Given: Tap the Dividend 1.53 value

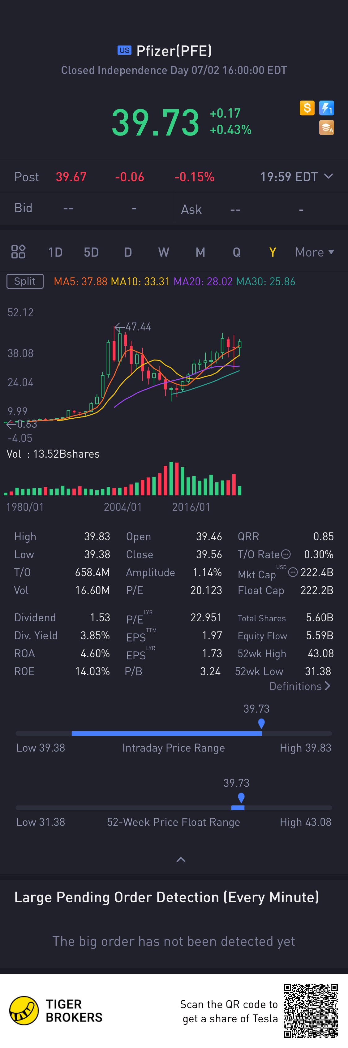Looking at the screenshot, I should [100, 617].
